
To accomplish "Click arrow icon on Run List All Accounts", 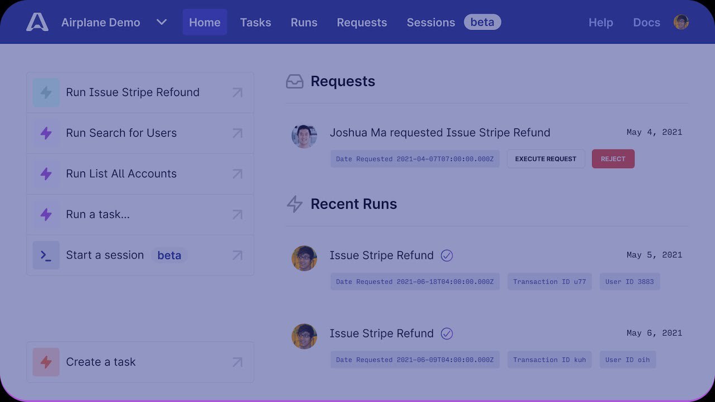I will [237, 174].
